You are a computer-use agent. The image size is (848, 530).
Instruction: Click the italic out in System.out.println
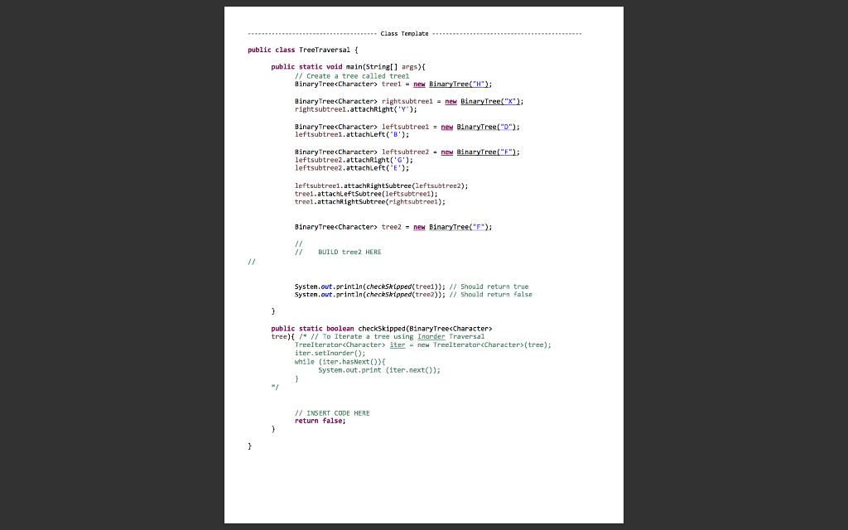click(325, 286)
